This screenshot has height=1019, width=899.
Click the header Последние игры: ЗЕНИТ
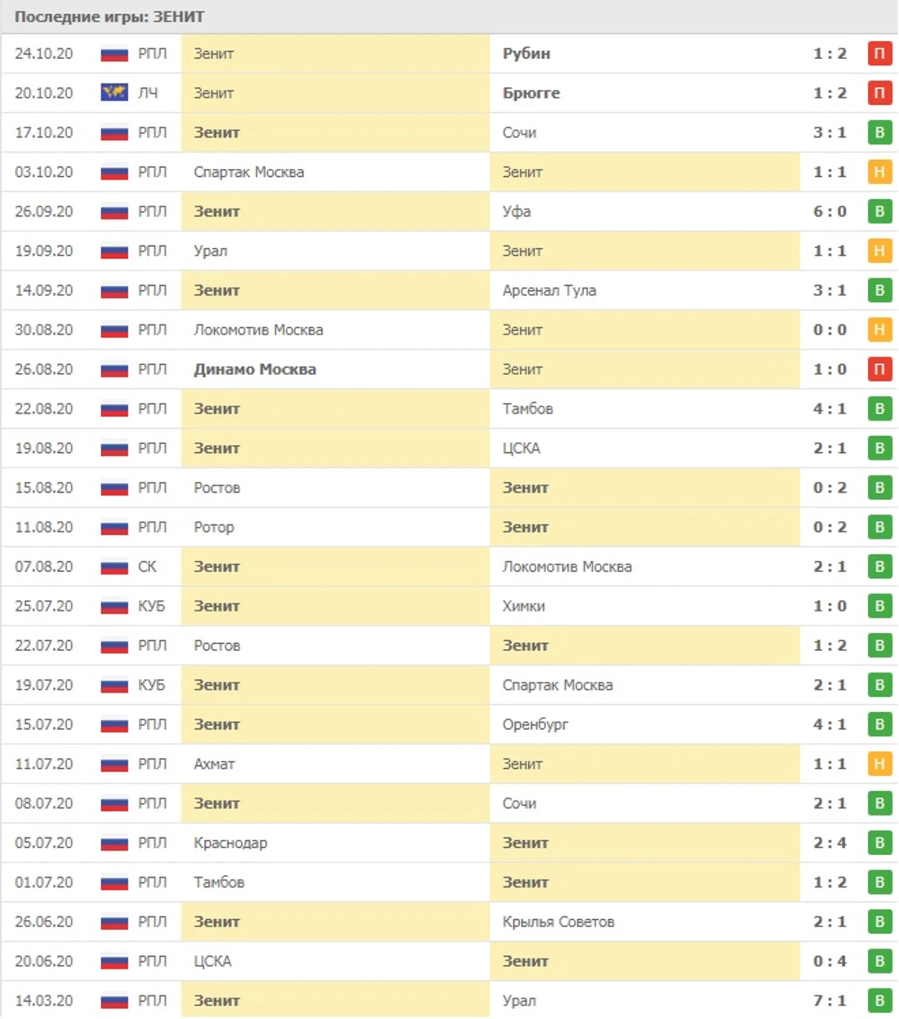(x=109, y=17)
